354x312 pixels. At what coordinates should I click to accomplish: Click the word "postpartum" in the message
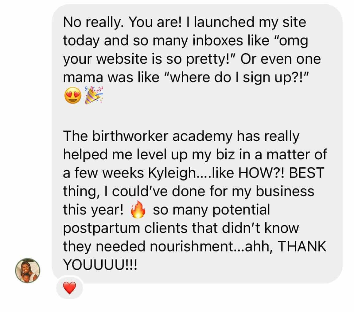click(x=101, y=228)
